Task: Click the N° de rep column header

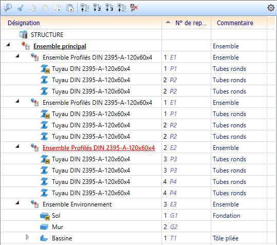Action: pyautogui.click(x=186, y=23)
